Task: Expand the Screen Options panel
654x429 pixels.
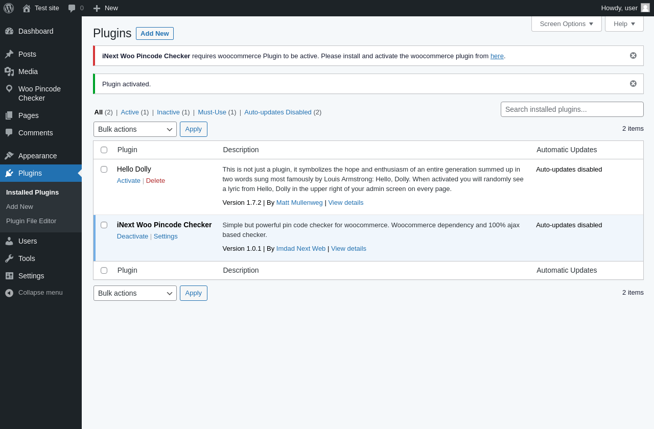Action: [566, 23]
